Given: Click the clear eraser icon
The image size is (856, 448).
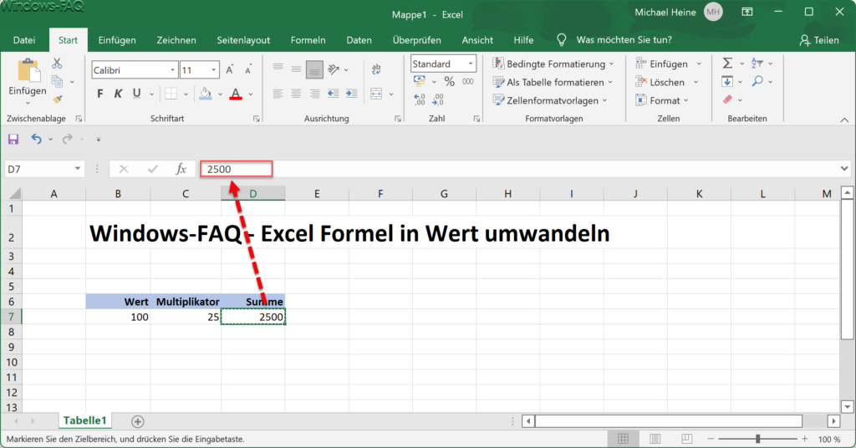Looking at the screenshot, I should click(727, 99).
